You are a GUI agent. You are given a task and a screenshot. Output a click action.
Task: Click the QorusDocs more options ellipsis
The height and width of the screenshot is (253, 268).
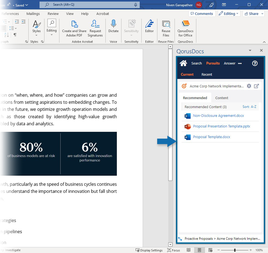[240, 64]
